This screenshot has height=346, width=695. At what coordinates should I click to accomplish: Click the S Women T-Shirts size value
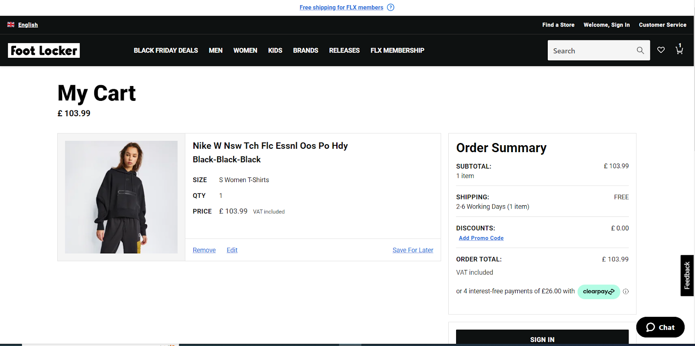click(x=244, y=180)
